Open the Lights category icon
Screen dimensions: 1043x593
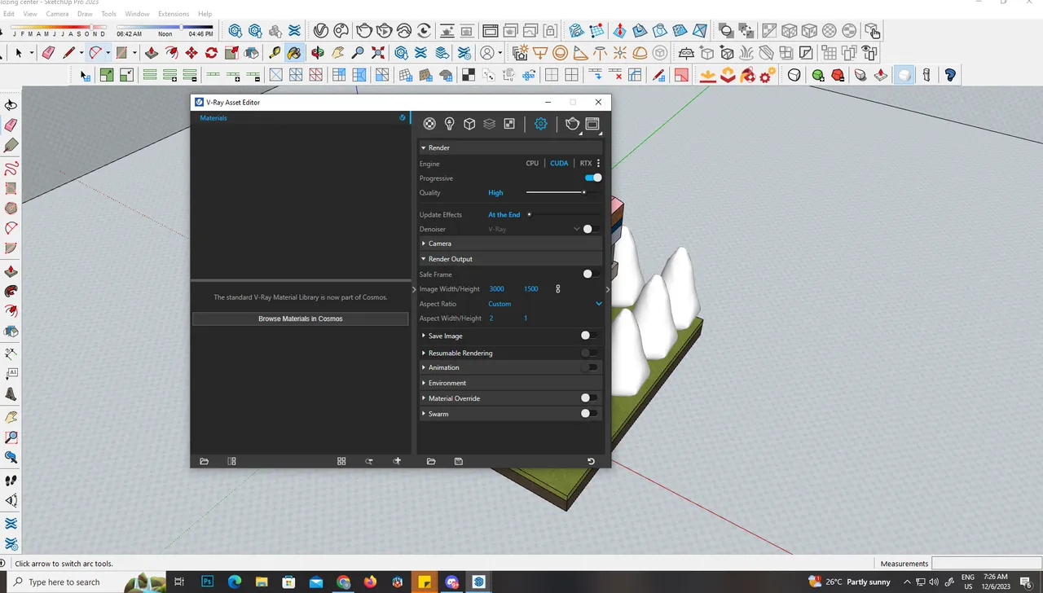click(x=450, y=124)
